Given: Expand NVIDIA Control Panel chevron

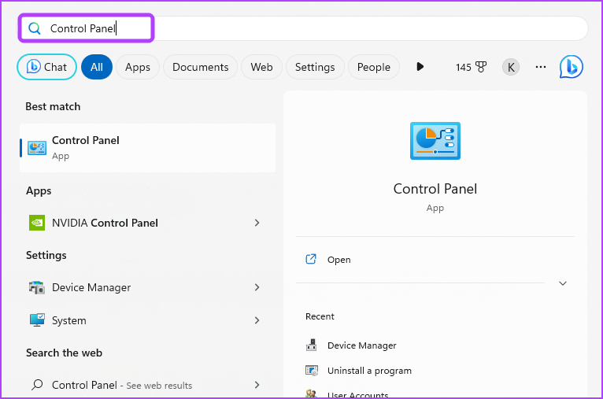Looking at the screenshot, I should pos(257,223).
